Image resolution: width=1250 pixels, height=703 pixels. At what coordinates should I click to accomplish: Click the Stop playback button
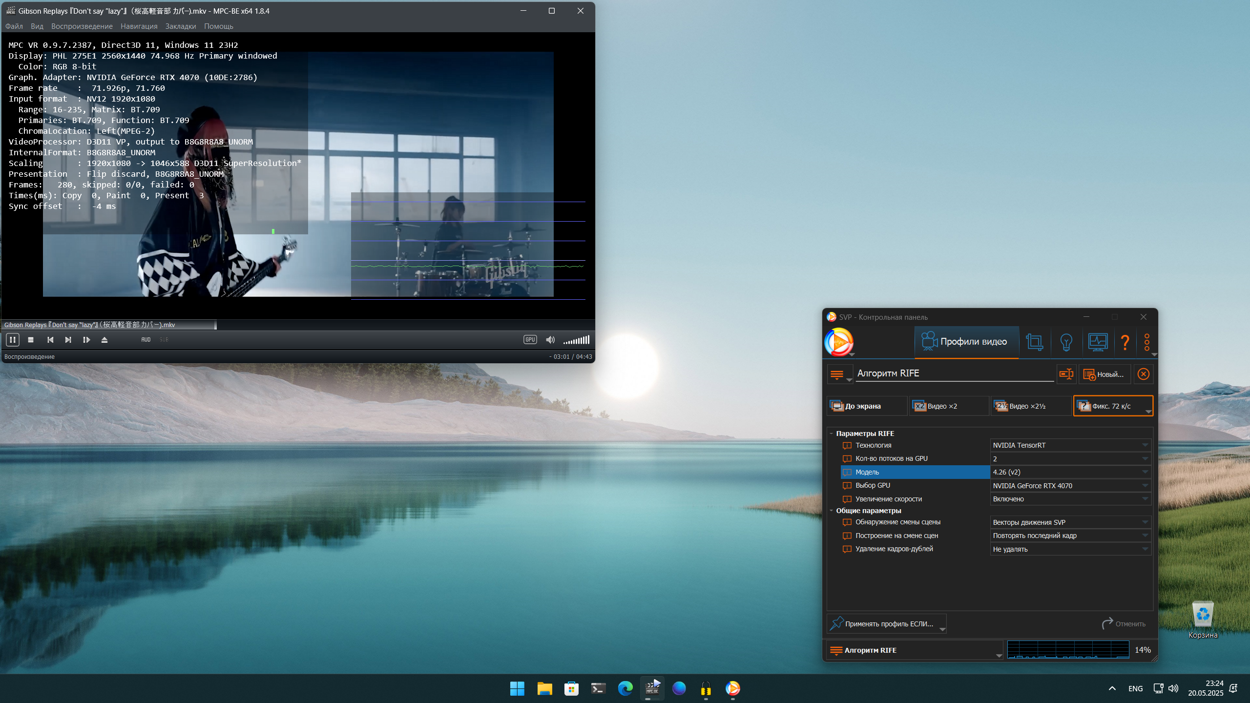pos(31,340)
